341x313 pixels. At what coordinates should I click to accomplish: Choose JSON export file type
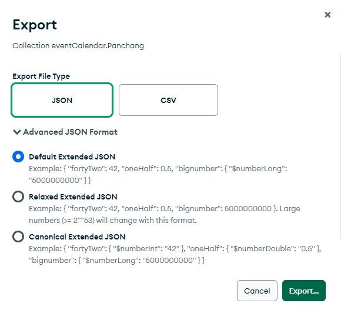coord(62,100)
